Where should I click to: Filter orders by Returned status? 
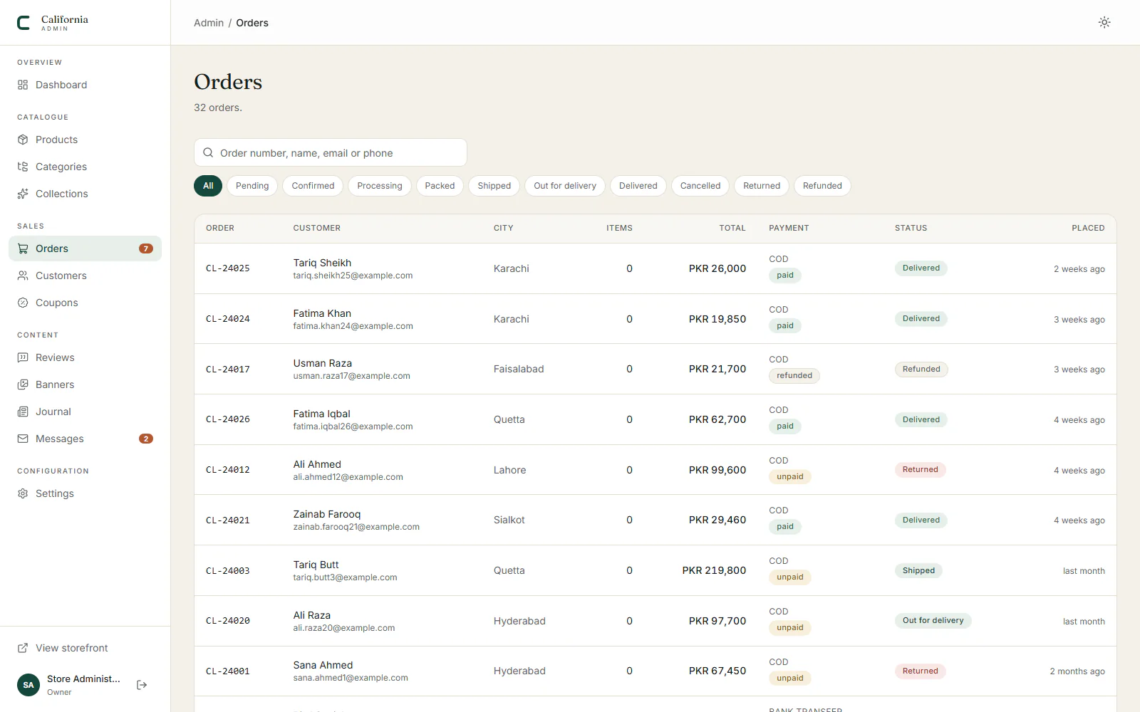(762, 186)
